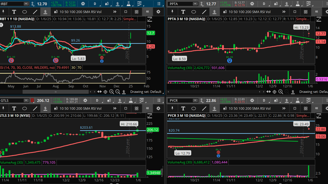Select the Text drawing tool in IRBT toolbar
This screenshot has width=328, height=184.
click(14, 12)
